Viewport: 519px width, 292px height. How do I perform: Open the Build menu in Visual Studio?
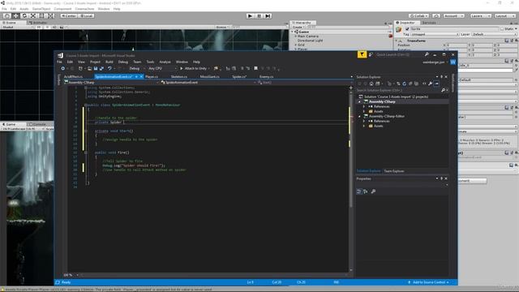pos(109,62)
